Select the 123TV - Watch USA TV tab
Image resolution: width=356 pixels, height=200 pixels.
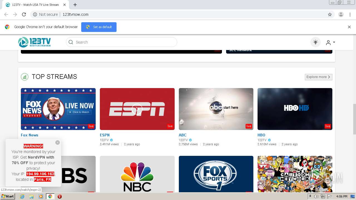point(36,5)
